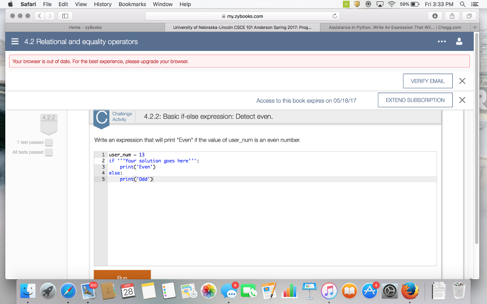The height and width of the screenshot is (304, 487).
Task: Open the Edit menu
Action: [63, 4]
